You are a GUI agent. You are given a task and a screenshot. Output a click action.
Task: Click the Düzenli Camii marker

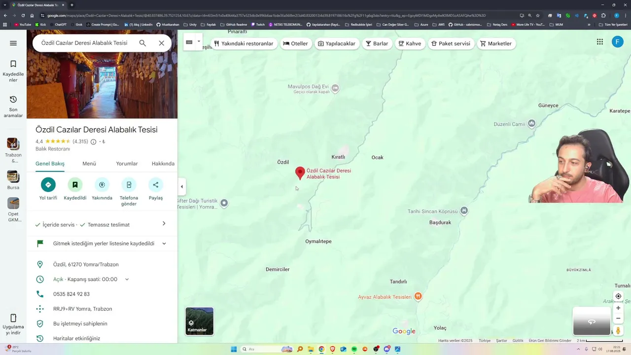coord(531,123)
